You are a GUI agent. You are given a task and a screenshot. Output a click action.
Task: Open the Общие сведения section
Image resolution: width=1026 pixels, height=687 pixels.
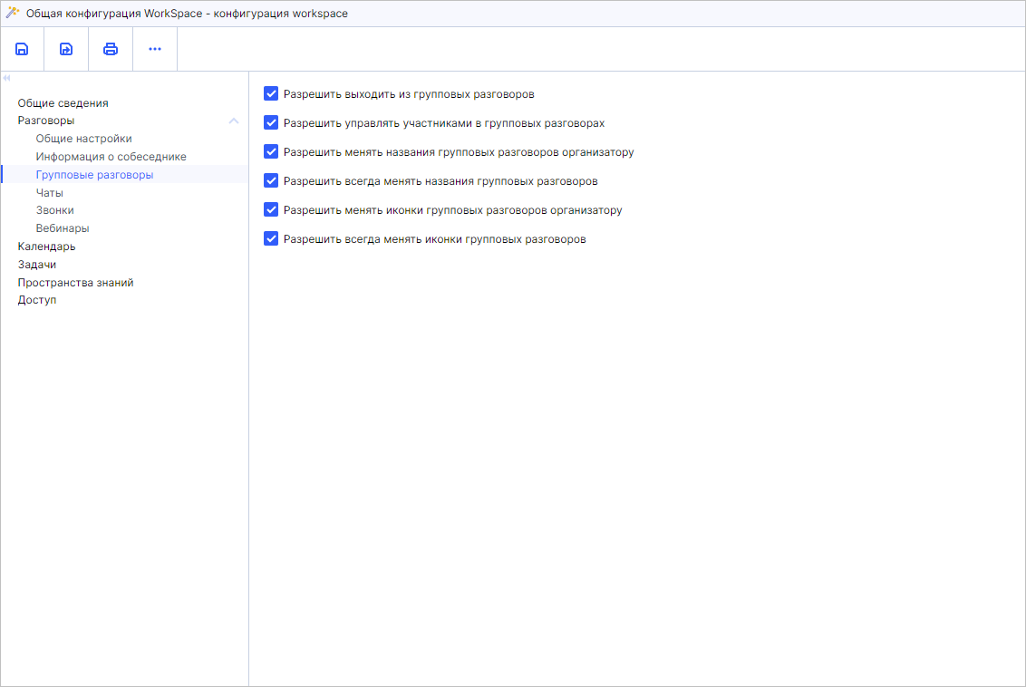pos(63,102)
